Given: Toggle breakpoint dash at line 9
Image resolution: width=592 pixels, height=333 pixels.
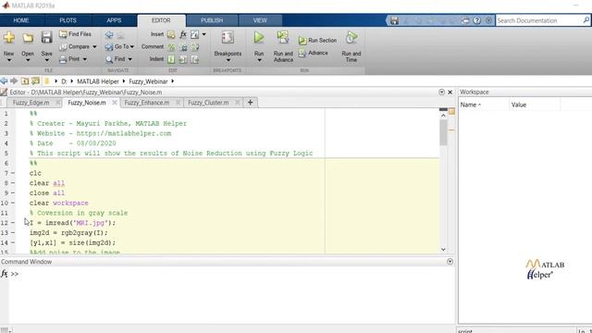Looking at the screenshot, I should [13, 192].
